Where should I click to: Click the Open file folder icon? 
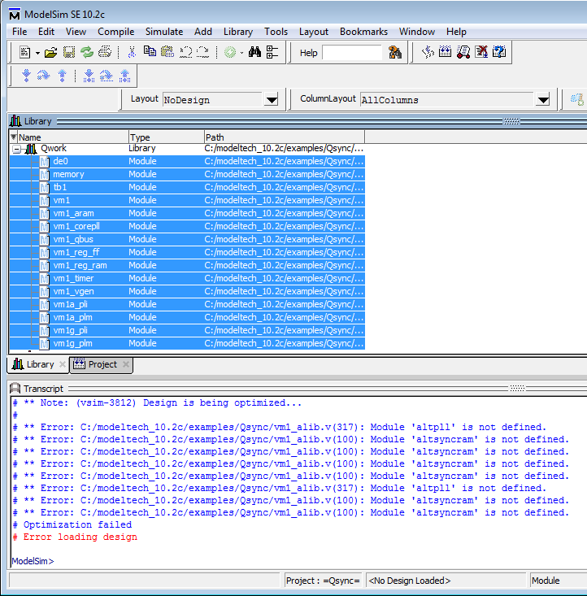click(x=50, y=53)
